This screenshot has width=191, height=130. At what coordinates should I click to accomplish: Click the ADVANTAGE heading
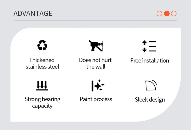coord(33,13)
